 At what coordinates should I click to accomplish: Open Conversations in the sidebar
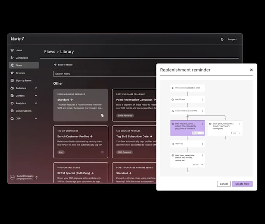[24, 111]
